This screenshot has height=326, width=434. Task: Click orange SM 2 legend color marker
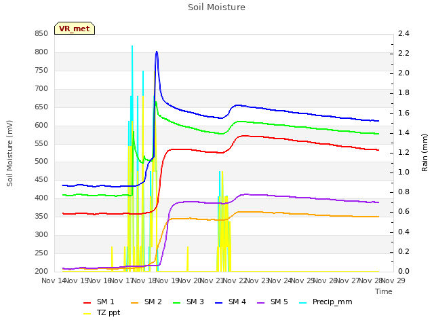coord(135,303)
